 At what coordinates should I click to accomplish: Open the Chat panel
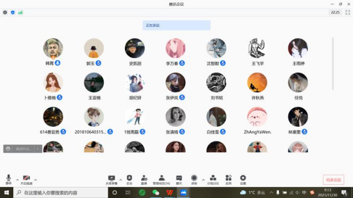(x=179, y=180)
